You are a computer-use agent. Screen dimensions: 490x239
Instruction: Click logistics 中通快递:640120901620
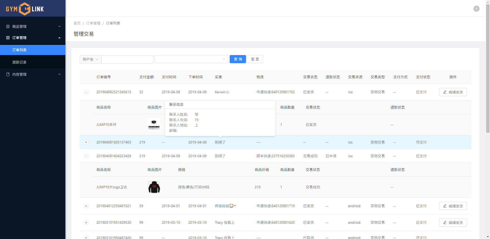276,222
